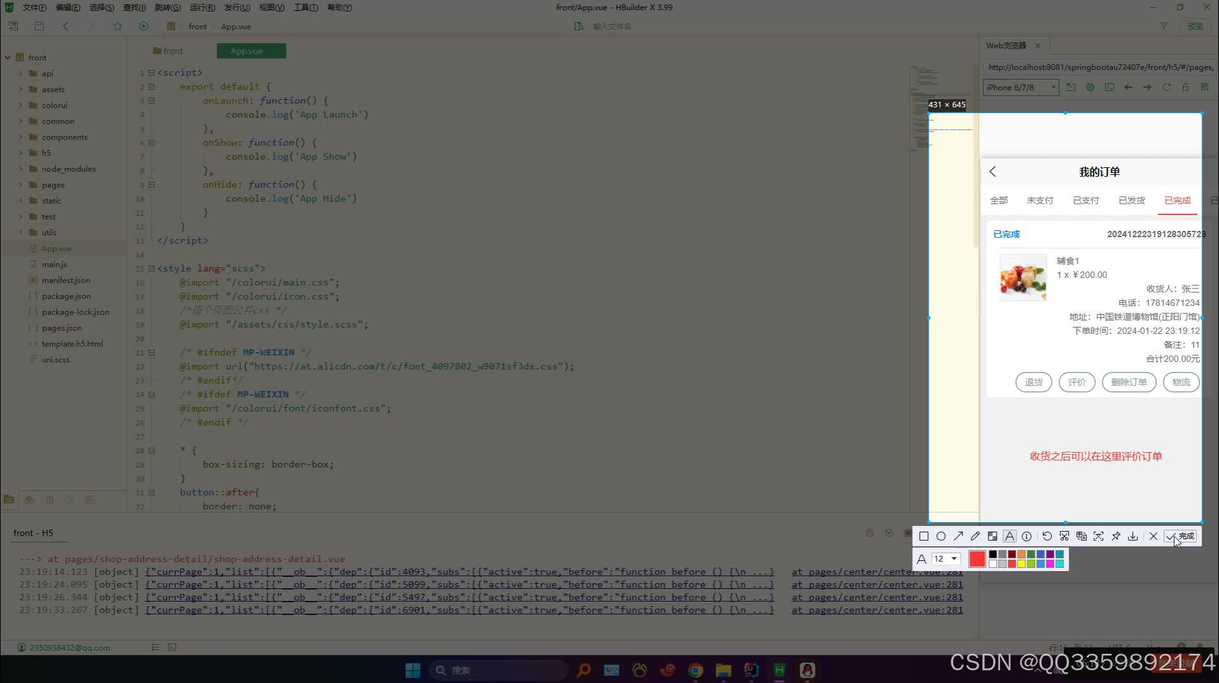The width and height of the screenshot is (1219, 683).
Task: Pin the screenshot to screen
Action: tap(1115, 536)
